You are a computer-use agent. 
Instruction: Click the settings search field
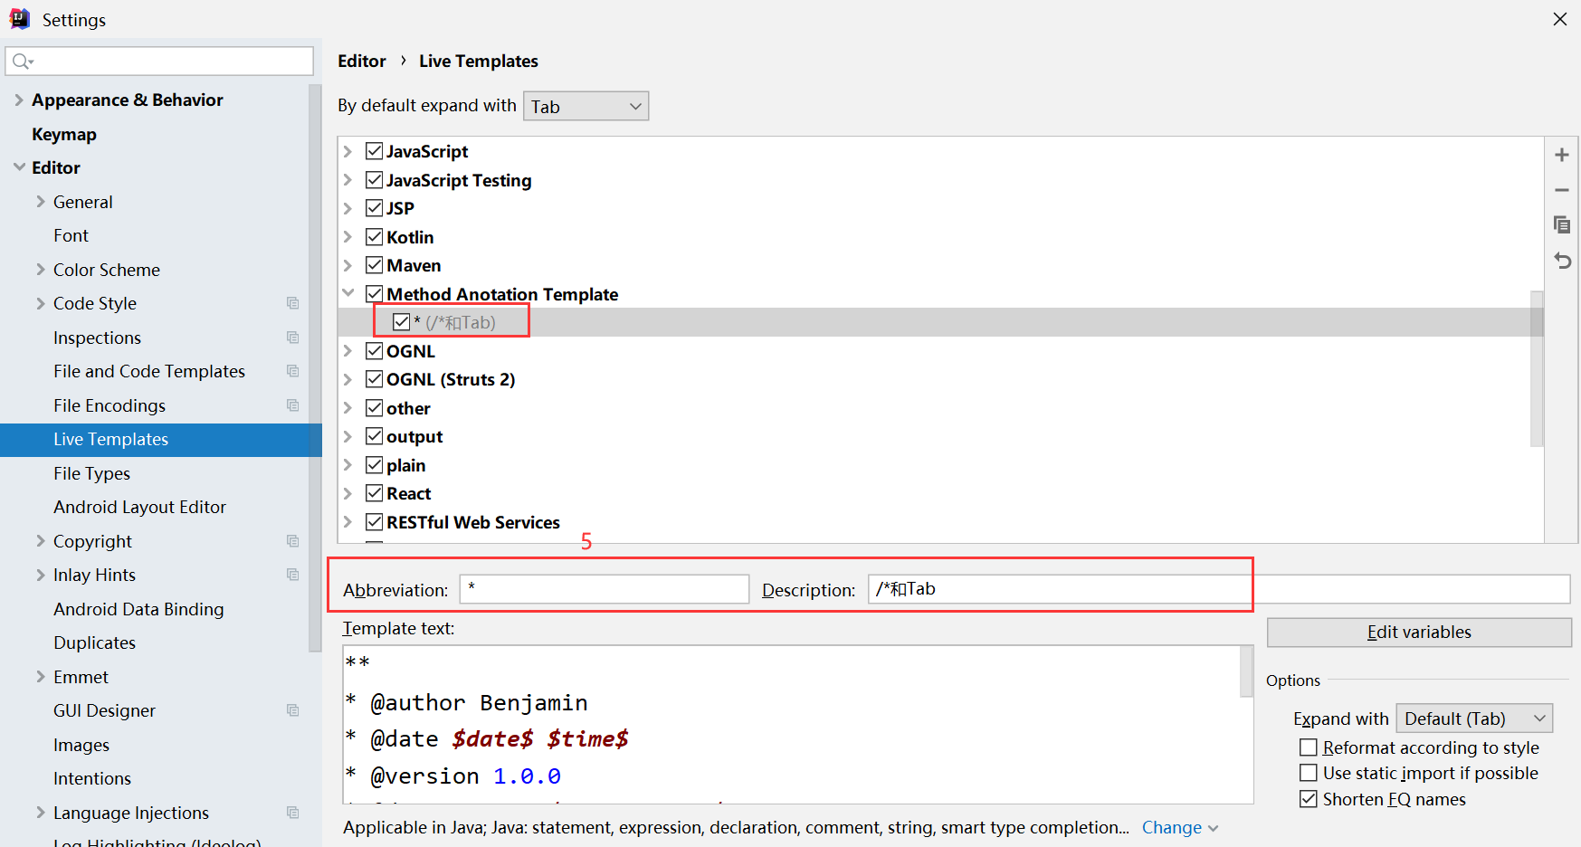coord(159,62)
